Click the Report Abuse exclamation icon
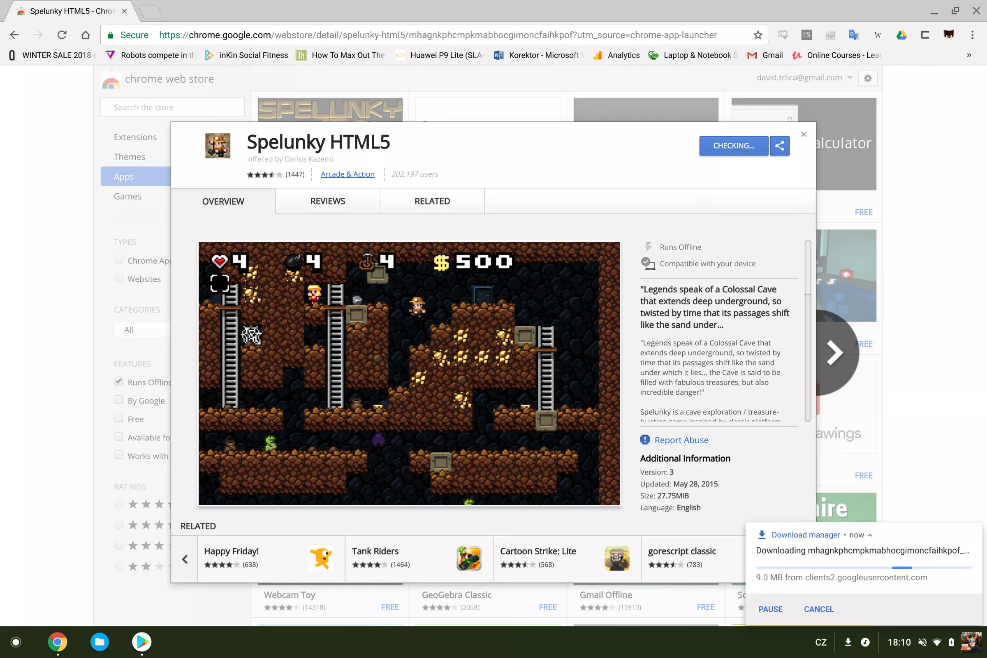 coord(645,439)
